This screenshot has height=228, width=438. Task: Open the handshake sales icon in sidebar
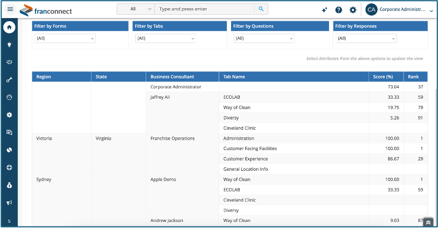(9, 62)
